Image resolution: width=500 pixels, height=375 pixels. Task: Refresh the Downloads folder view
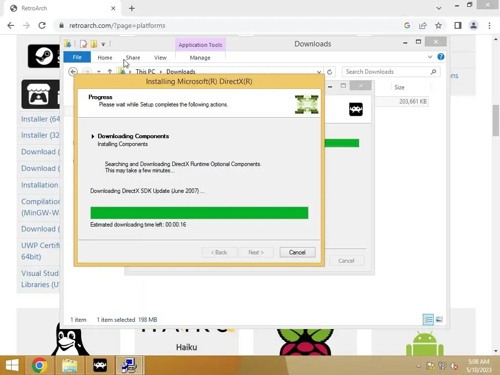[330, 72]
